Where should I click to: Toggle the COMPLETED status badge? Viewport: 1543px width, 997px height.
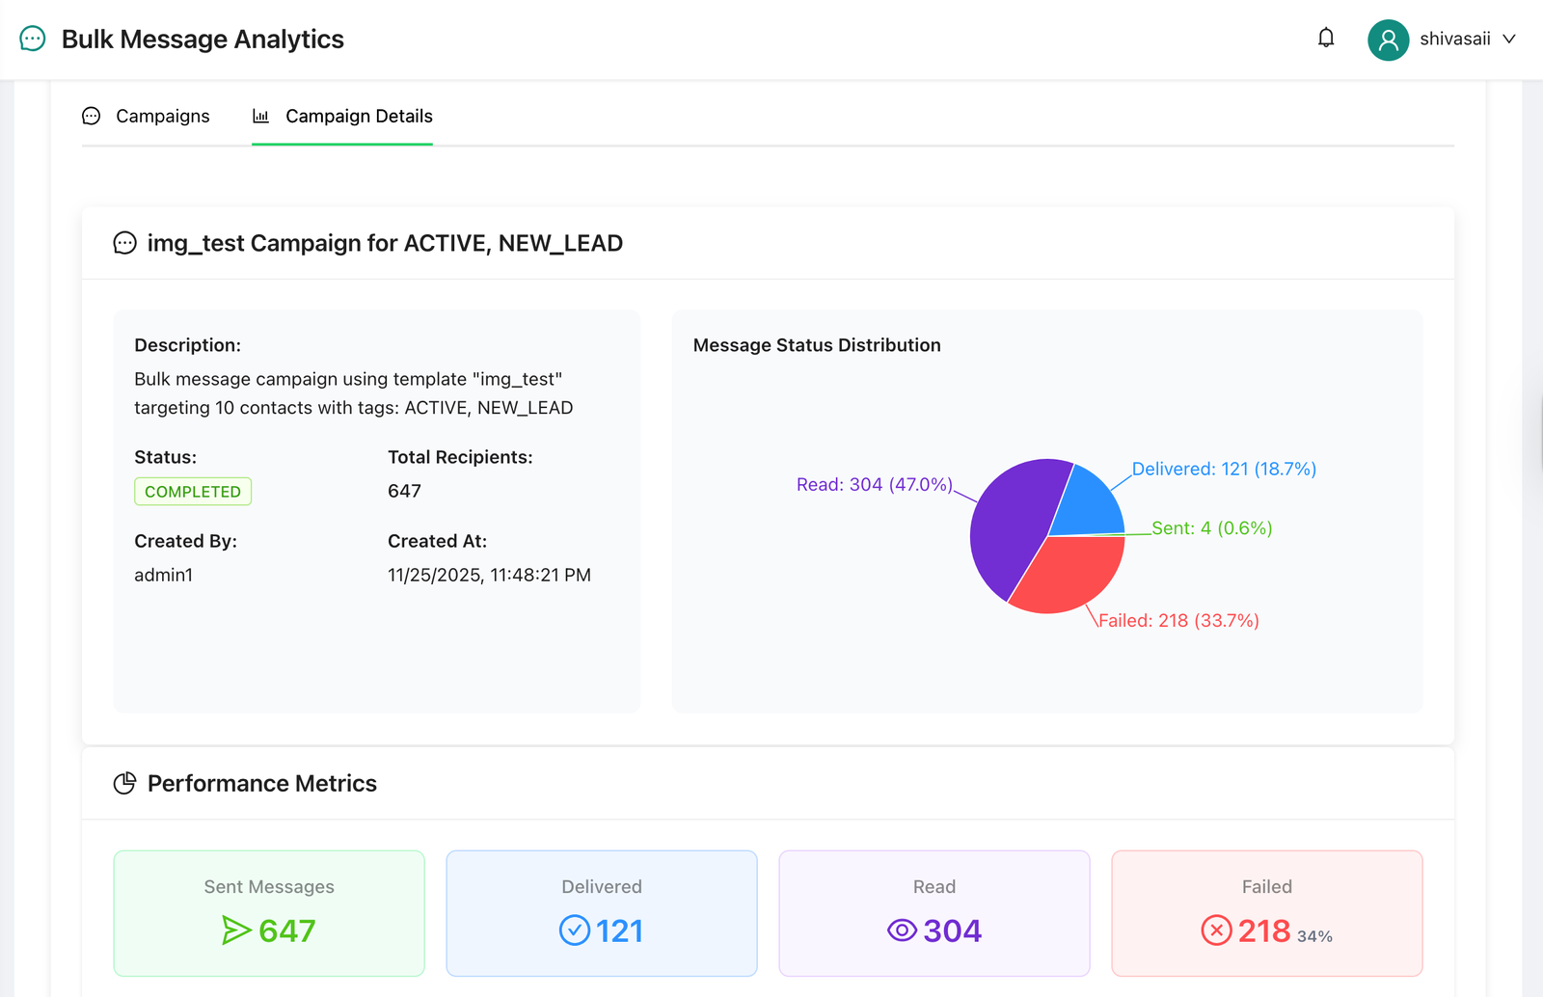(x=192, y=491)
